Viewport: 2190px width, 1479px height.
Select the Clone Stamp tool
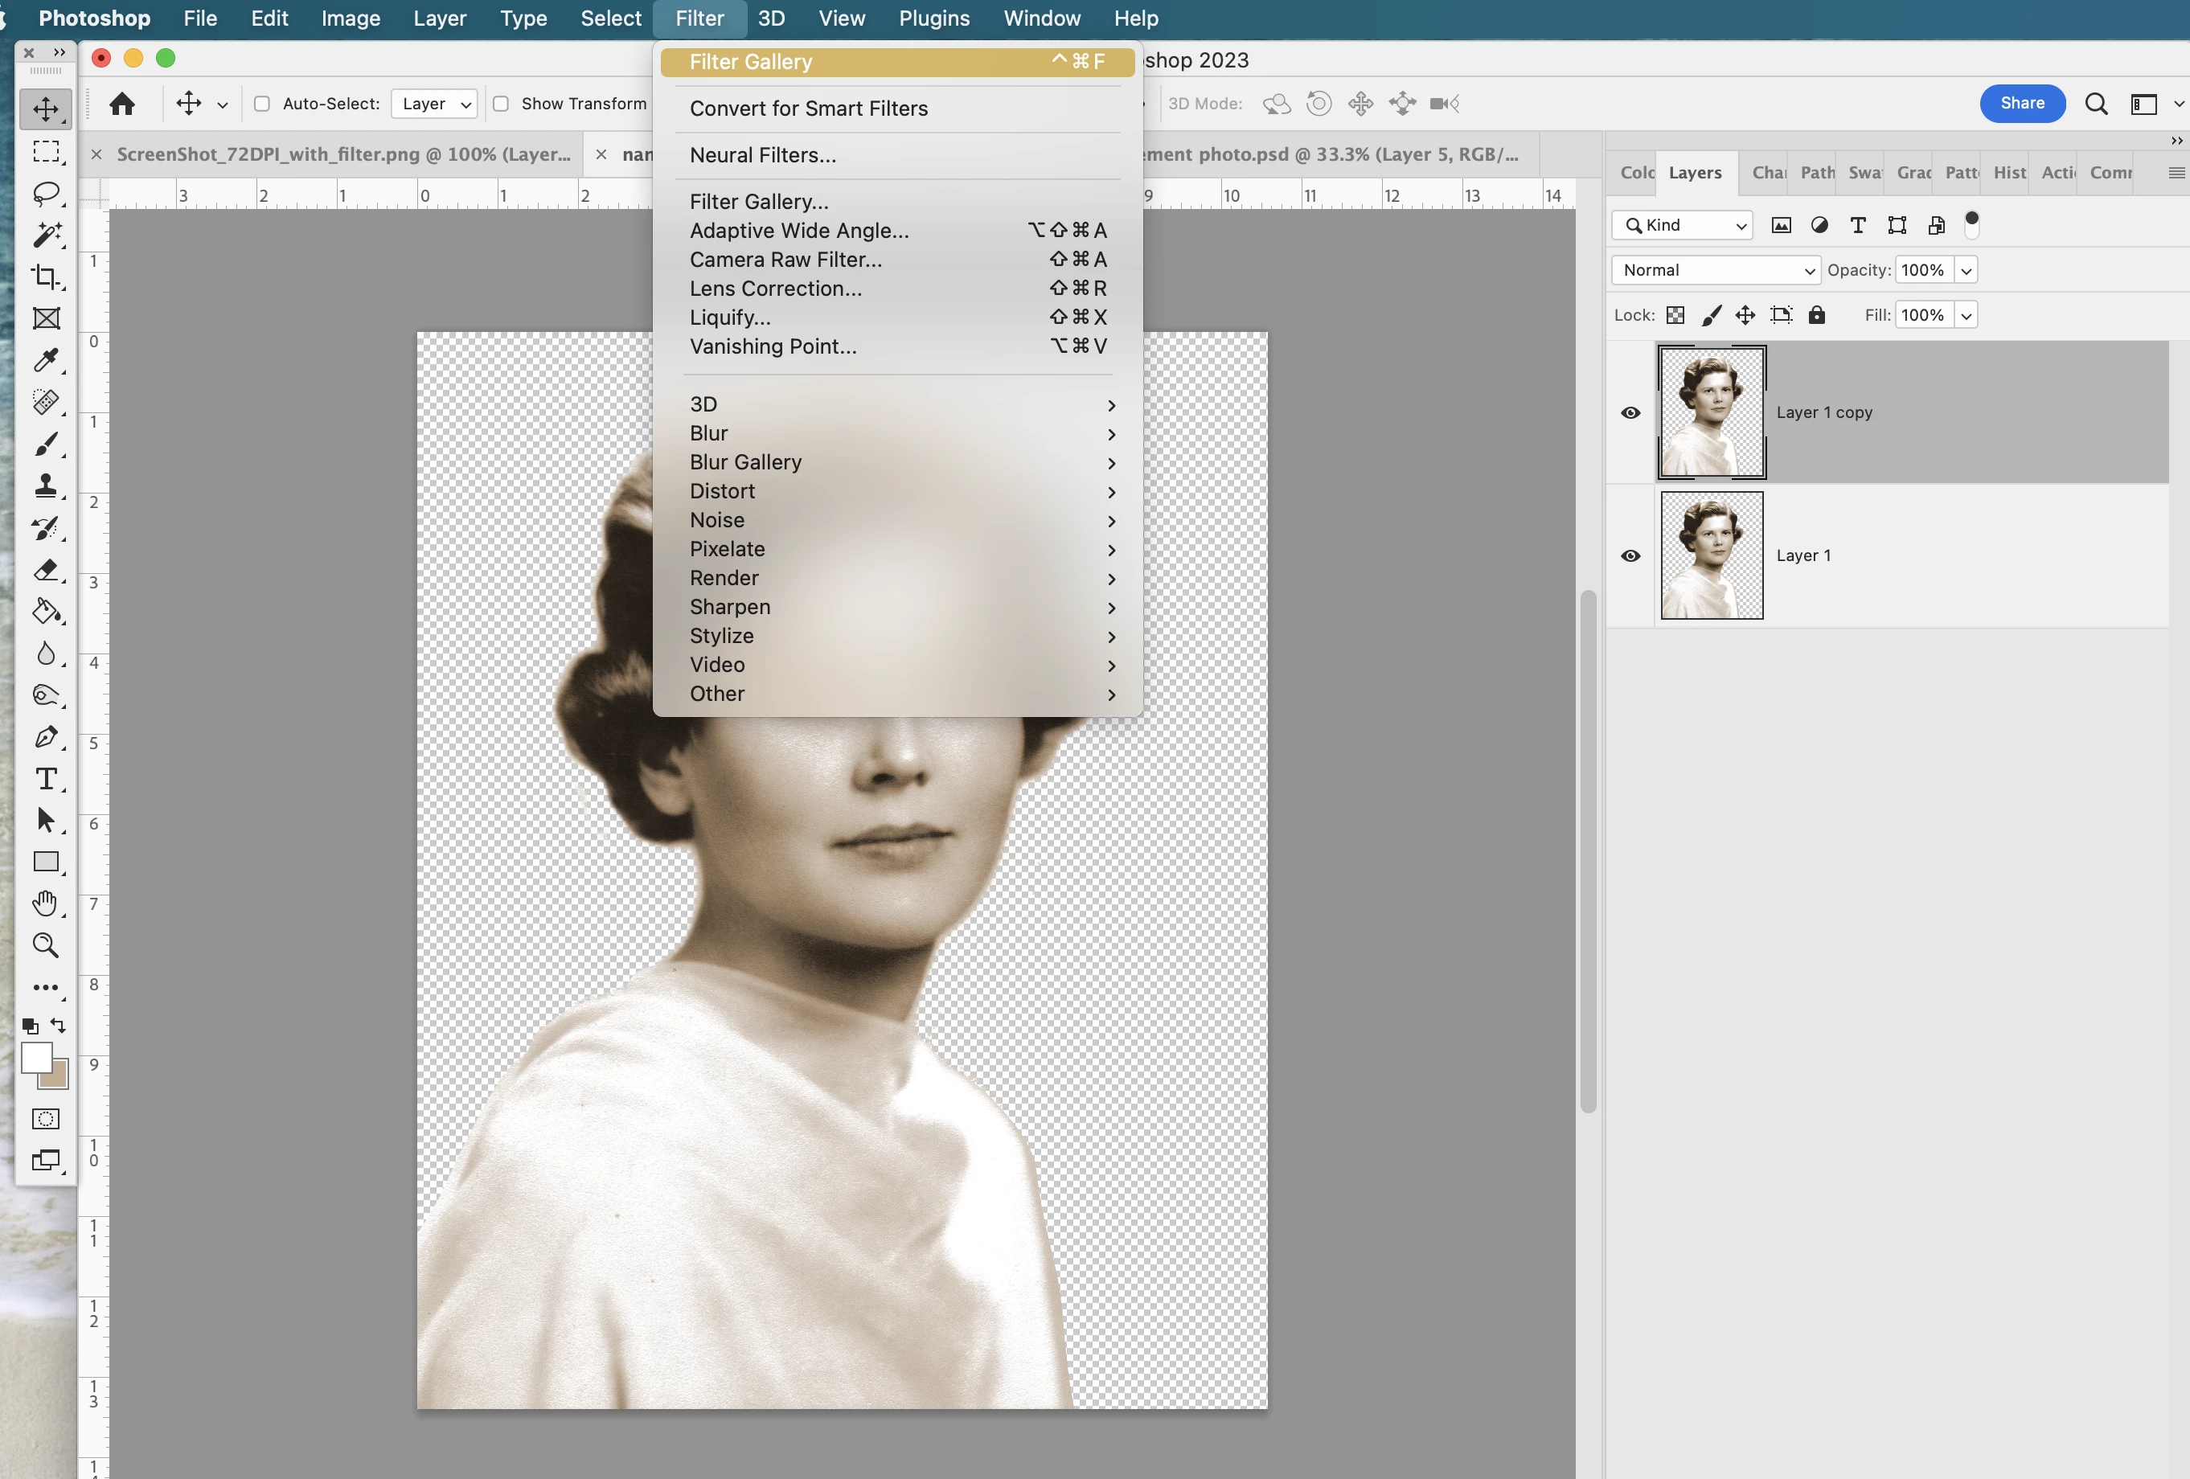pyautogui.click(x=45, y=486)
